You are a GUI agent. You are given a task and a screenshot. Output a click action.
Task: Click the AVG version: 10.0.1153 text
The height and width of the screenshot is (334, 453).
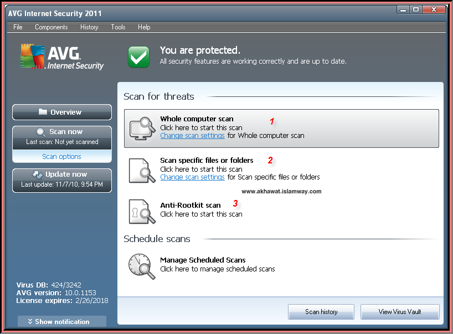(56, 292)
